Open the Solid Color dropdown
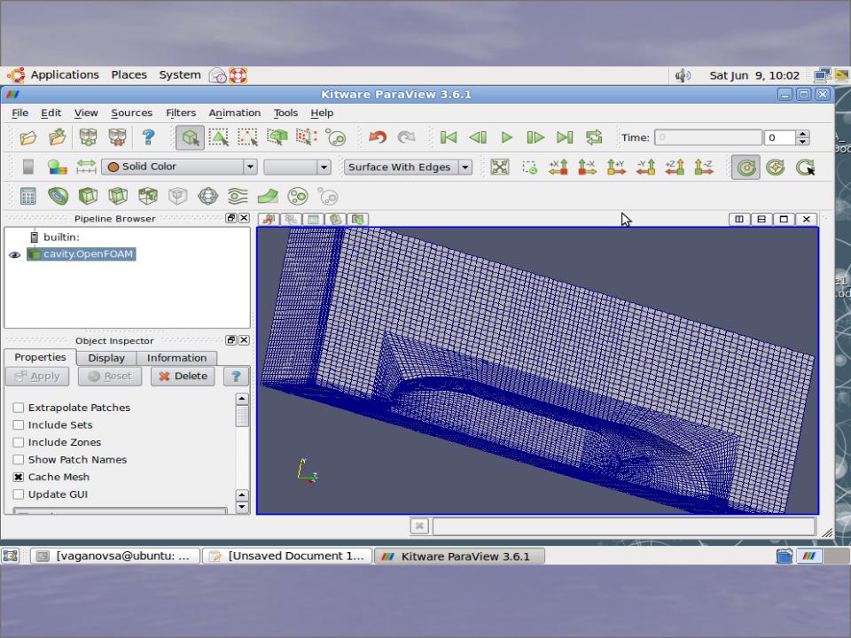This screenshot has height=638, width=851. 179,167
